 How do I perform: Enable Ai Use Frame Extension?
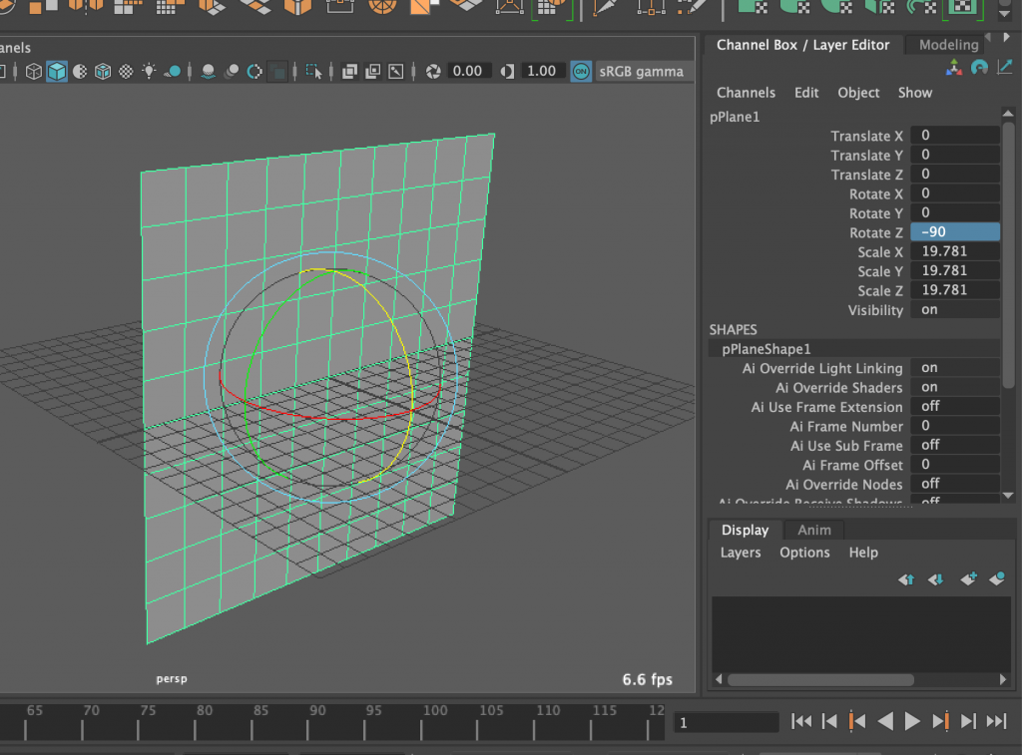click(953, 406)
